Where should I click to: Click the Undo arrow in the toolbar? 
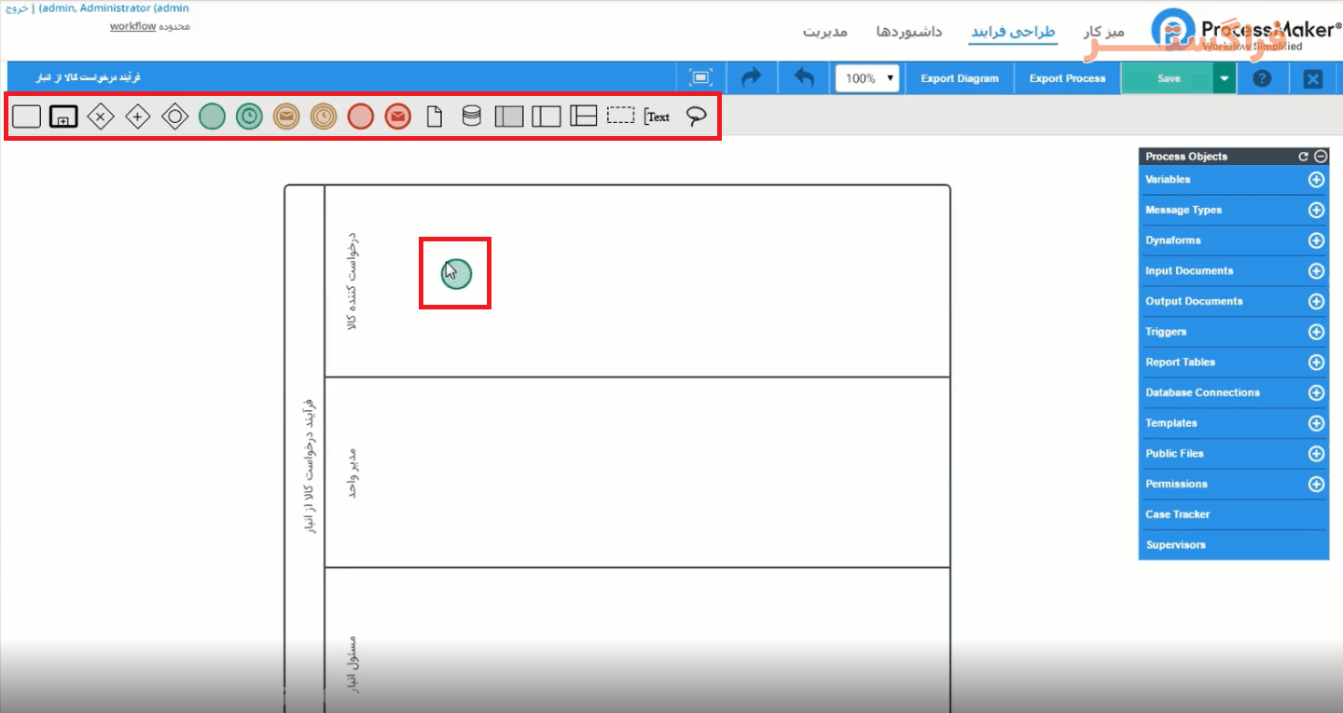coord(802,77)
